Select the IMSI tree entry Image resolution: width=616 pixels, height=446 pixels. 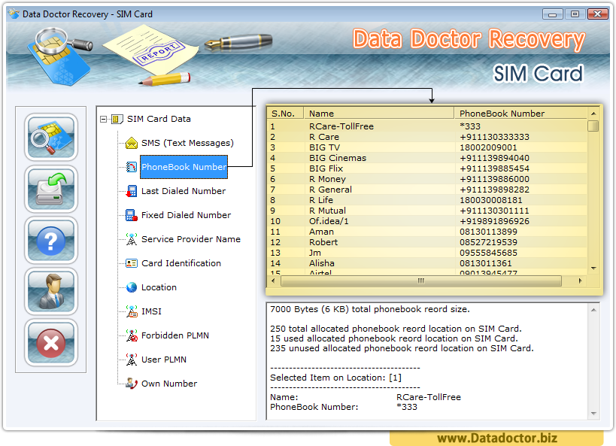tap(151, 311)
